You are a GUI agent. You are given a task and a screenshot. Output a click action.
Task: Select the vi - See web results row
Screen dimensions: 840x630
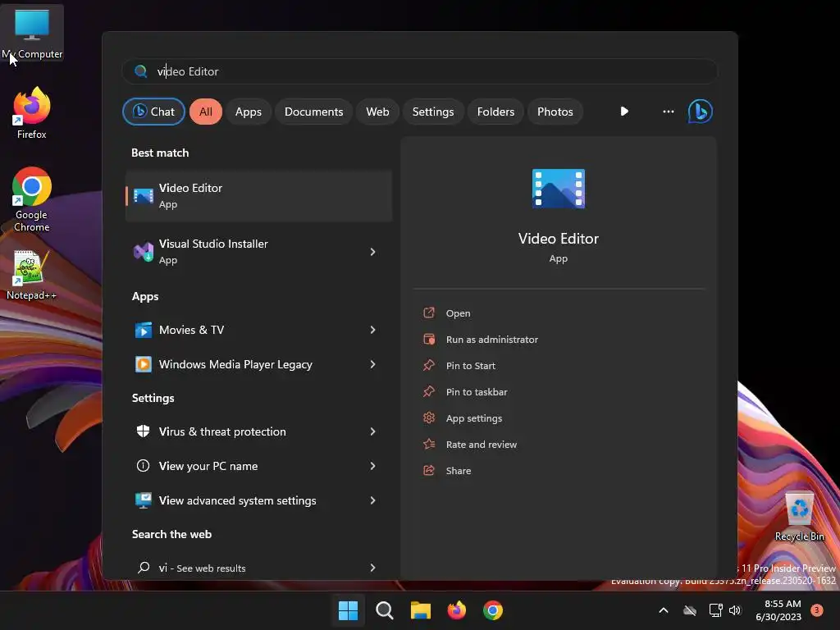tap(258, 568)
